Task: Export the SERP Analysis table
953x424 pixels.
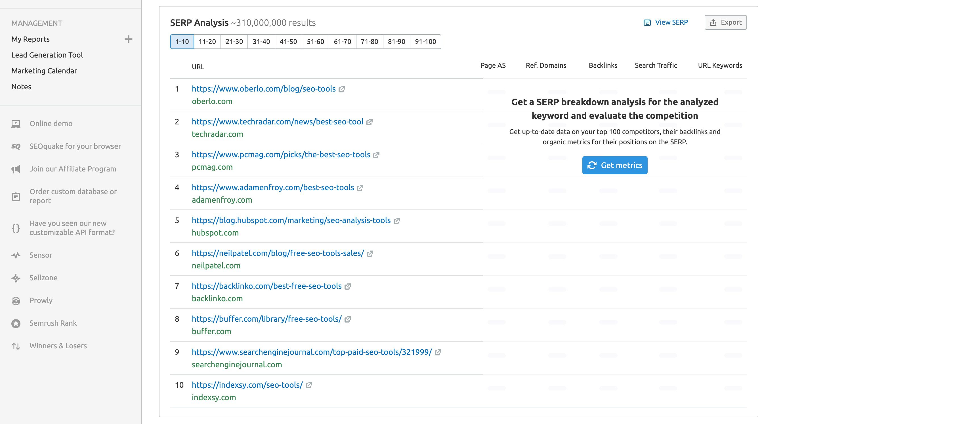Action: pyautogui.click(x=725, y=22)
